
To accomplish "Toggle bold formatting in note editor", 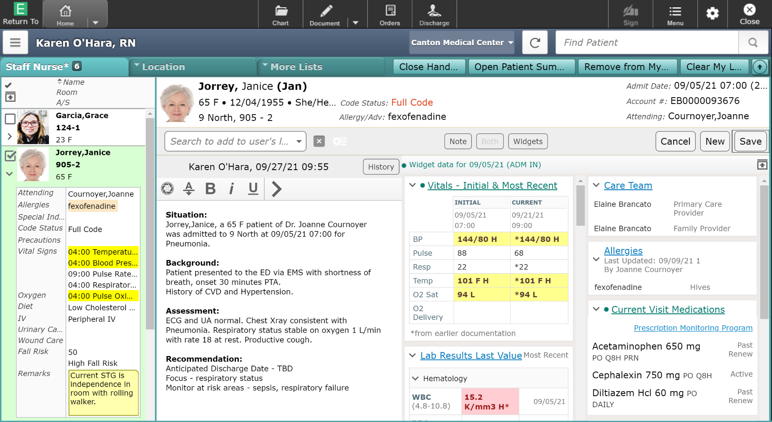I will pyautogui.click(x=210, y=188).
